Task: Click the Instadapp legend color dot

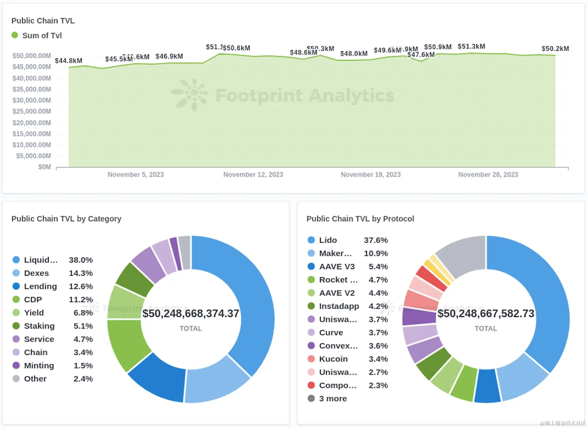Action: [311, 306]
